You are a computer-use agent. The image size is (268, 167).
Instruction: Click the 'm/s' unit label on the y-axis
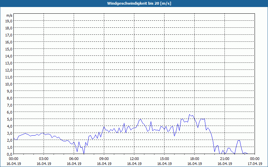pyautogui.click(x=9, y=15)
